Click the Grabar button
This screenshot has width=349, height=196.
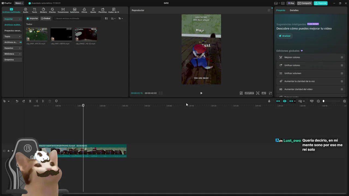pyautogui.click(x=46, y=19)
